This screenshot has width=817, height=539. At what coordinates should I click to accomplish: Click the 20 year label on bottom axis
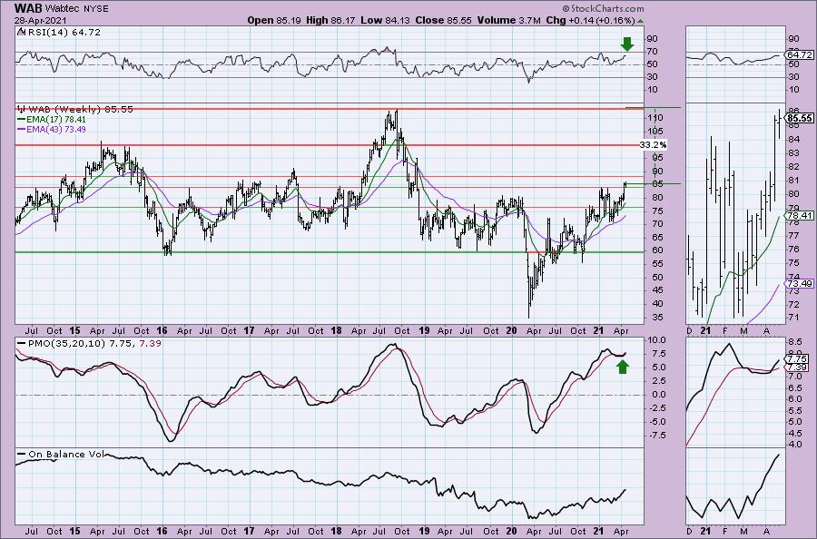[511, 531]
